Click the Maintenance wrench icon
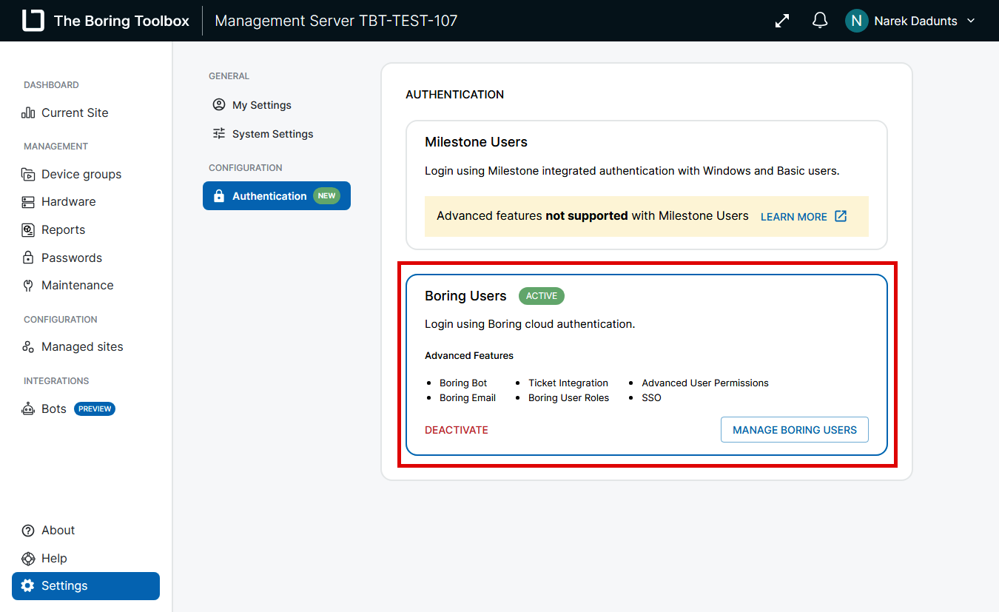Image resolution: width=999 pixels, height=612 pixels. click(28, 286)
